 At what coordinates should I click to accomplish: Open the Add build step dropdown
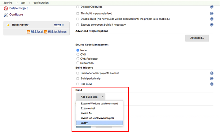[x=90, y=97]
